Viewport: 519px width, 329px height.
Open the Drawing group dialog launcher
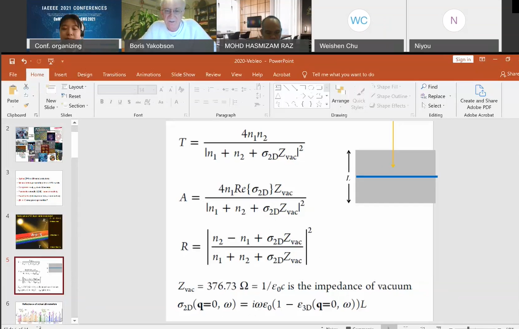coord(412,115)
